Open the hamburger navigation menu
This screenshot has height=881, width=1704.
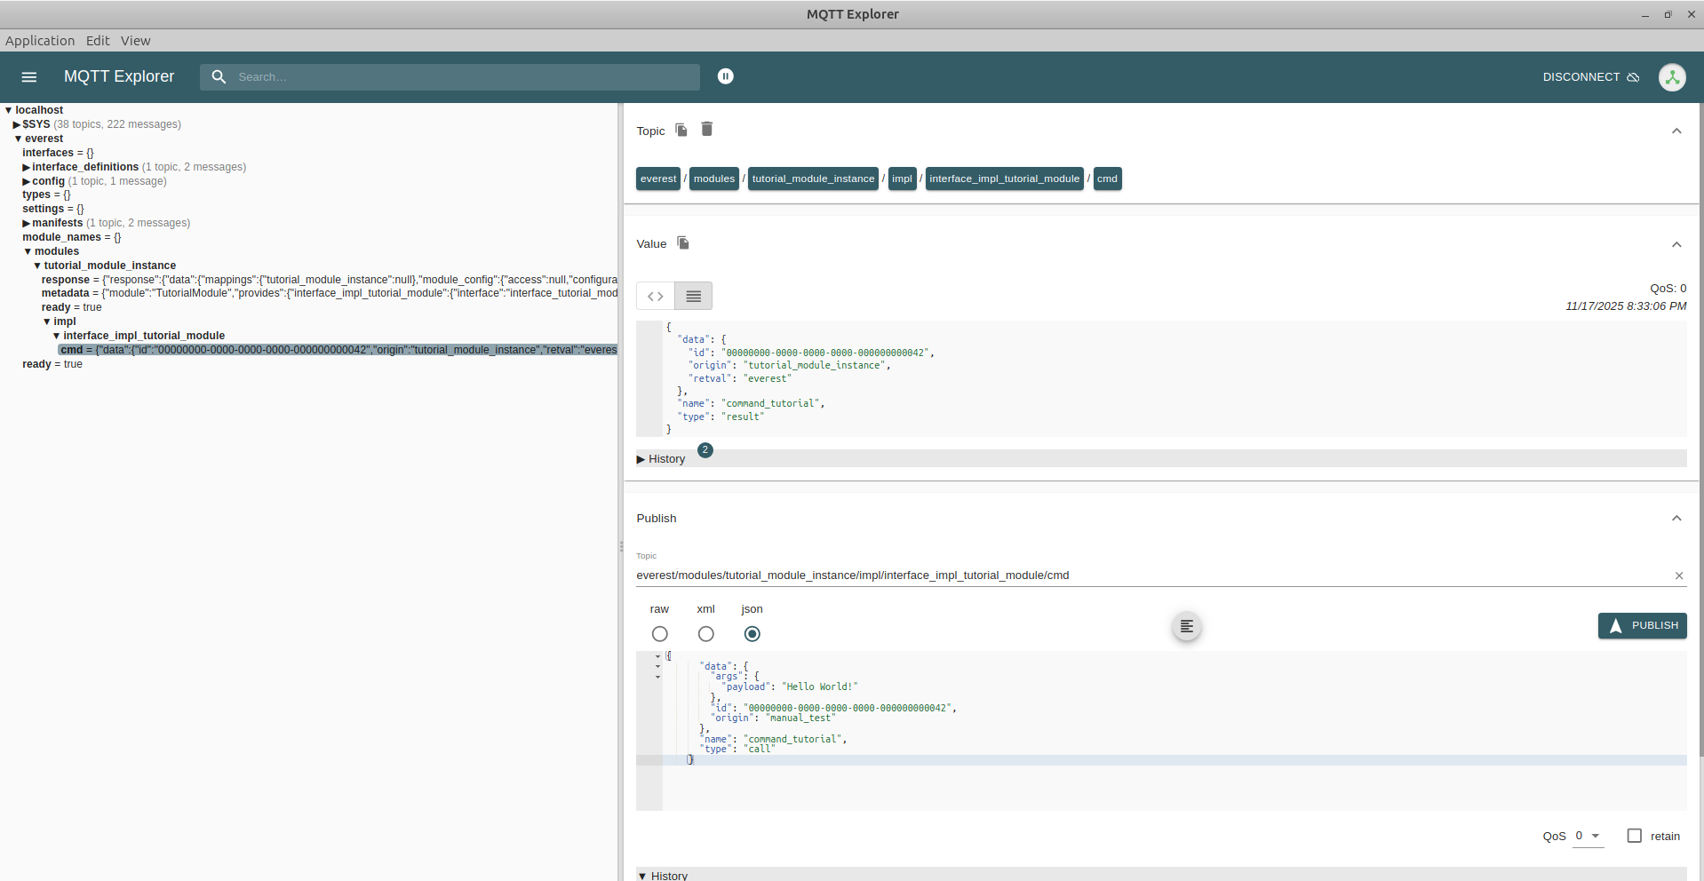click(x=28, y=77)
